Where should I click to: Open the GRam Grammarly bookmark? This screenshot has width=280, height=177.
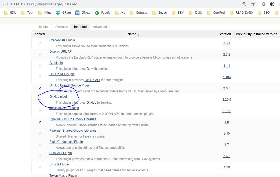click(63, 13)
